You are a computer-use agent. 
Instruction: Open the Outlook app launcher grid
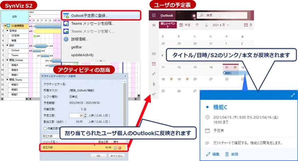point(154,15)
